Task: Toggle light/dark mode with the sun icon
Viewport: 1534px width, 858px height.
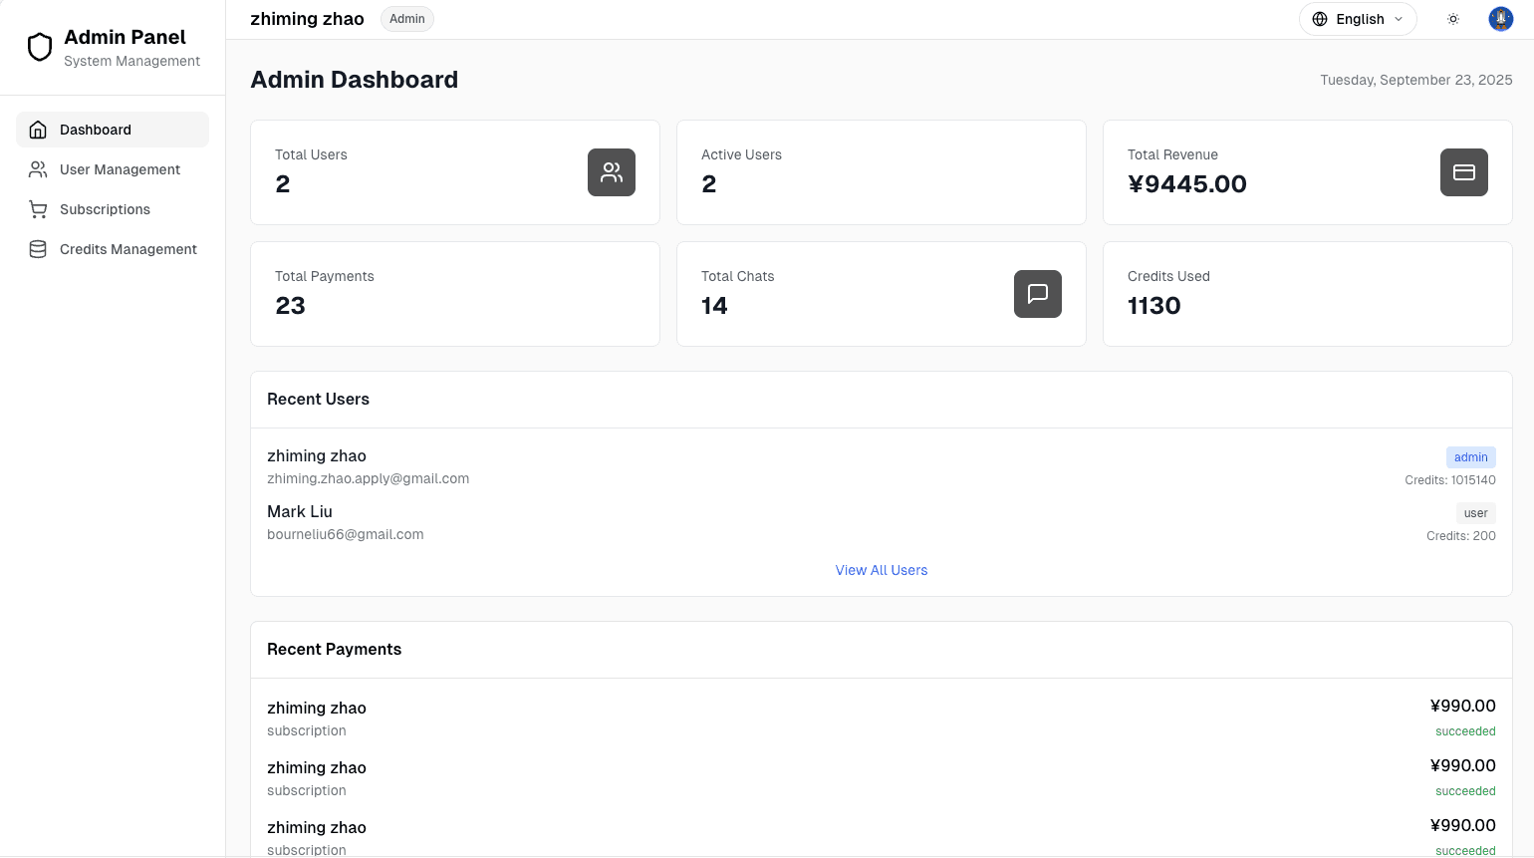Action: (x=1453, y=18)
